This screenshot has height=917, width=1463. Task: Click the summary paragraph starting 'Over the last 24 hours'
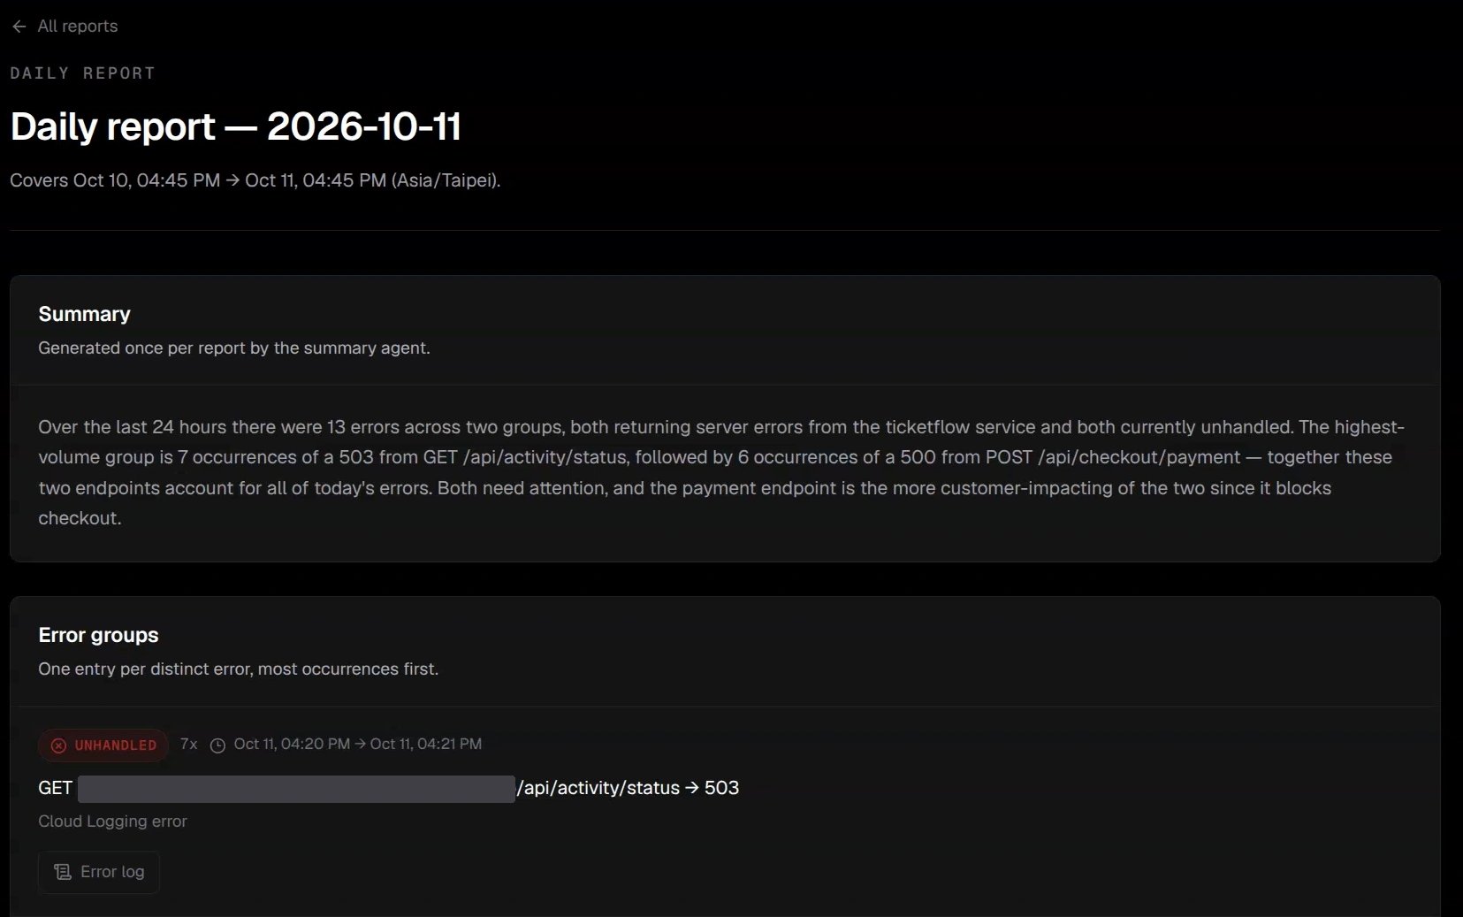click(721, 472)
